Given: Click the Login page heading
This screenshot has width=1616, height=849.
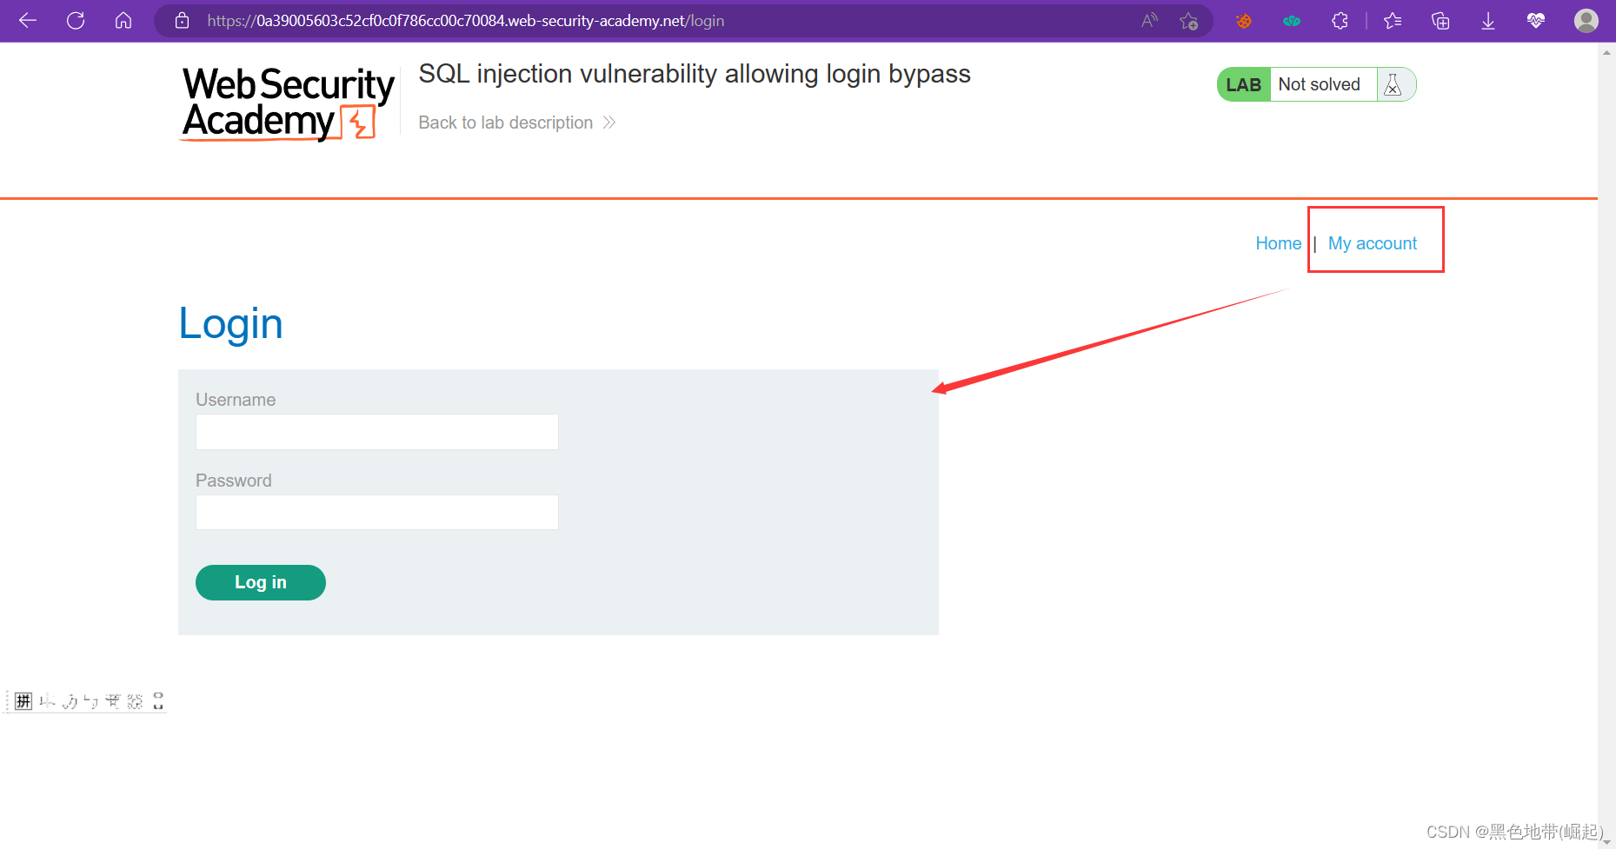Looking at the screenshot, I should click(x=230, y=324).
